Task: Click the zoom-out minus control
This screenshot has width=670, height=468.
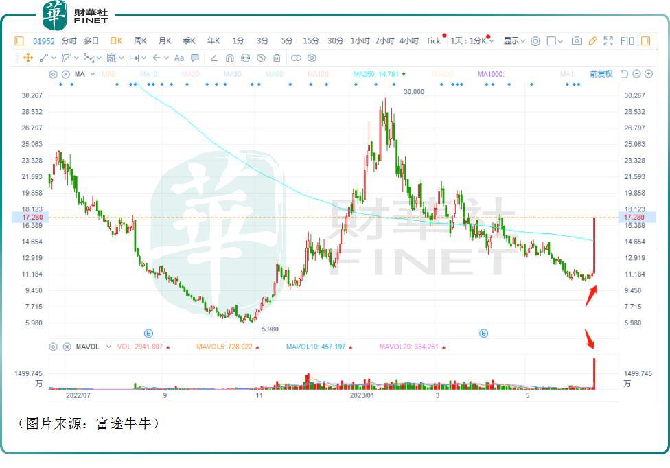Action: (x=638, y=73)
